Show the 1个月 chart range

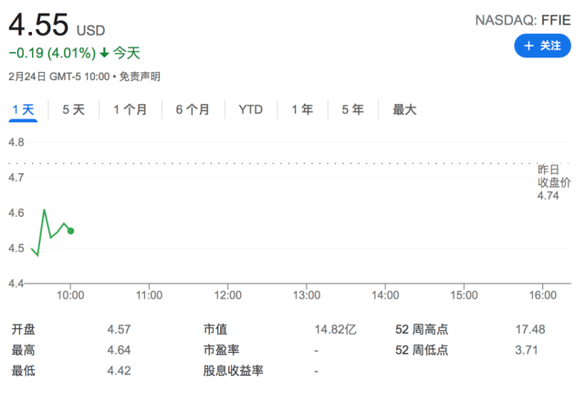pos(131,109)
